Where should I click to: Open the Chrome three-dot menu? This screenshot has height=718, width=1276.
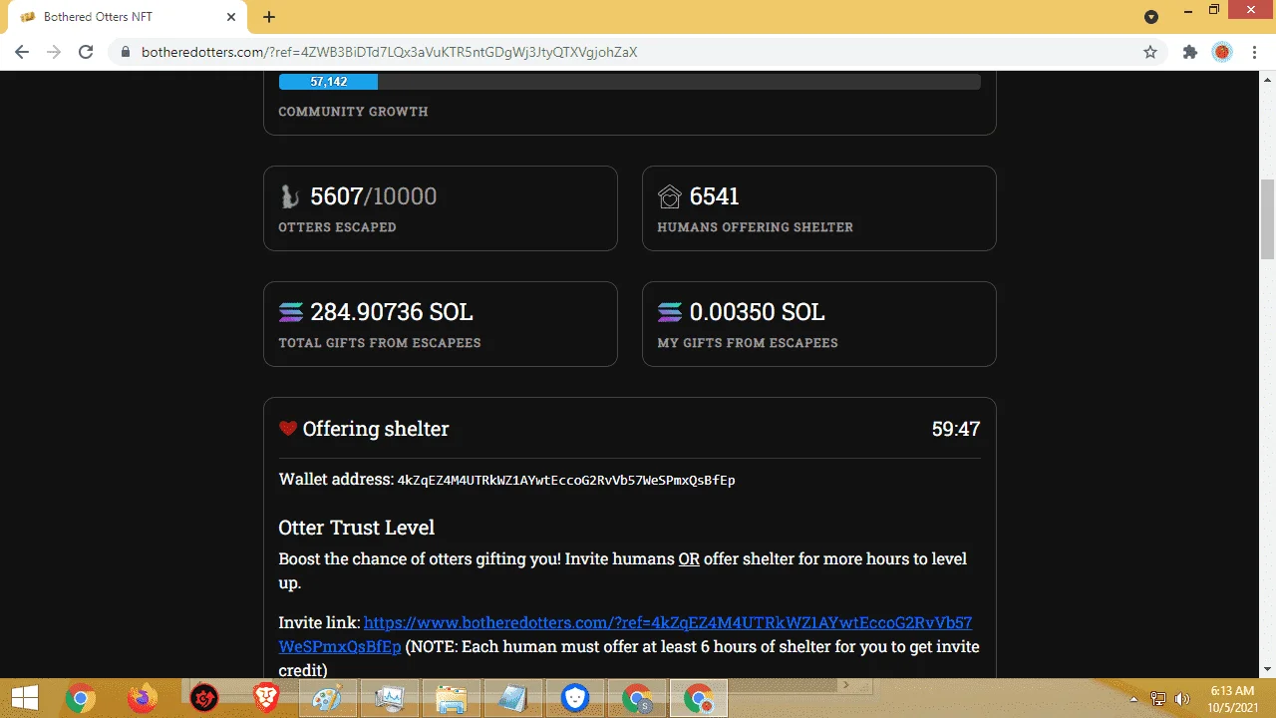pos(1254,52)
